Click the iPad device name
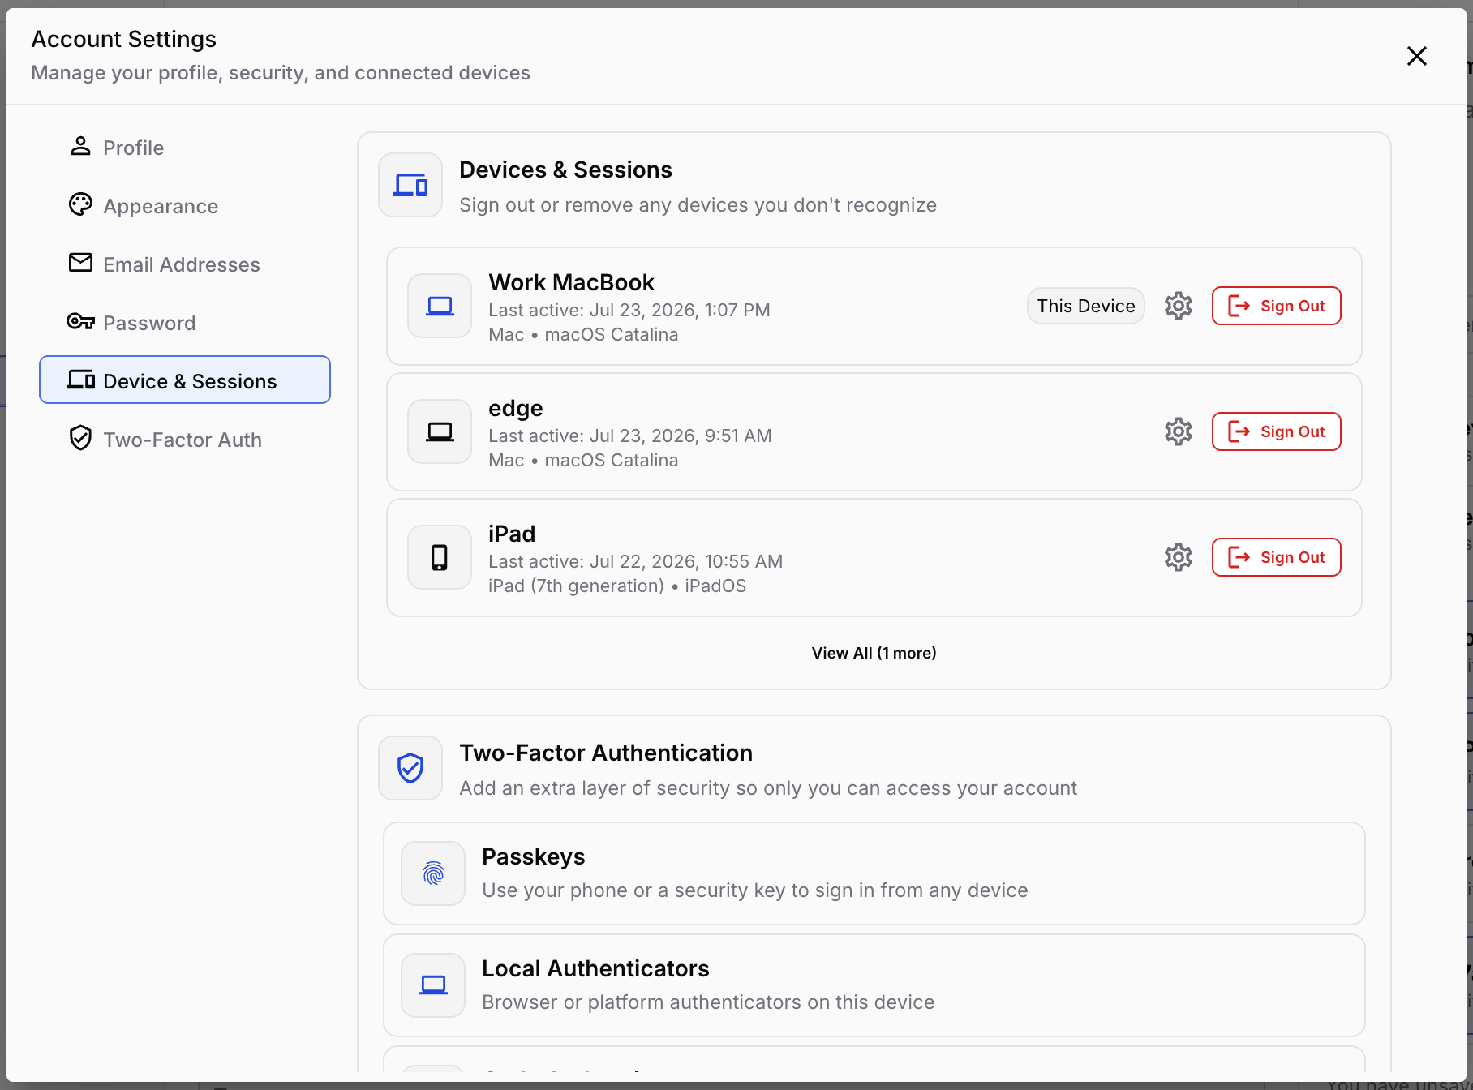The height and width of the screenshot is (1090, 1473). click(x=512, y=534)
